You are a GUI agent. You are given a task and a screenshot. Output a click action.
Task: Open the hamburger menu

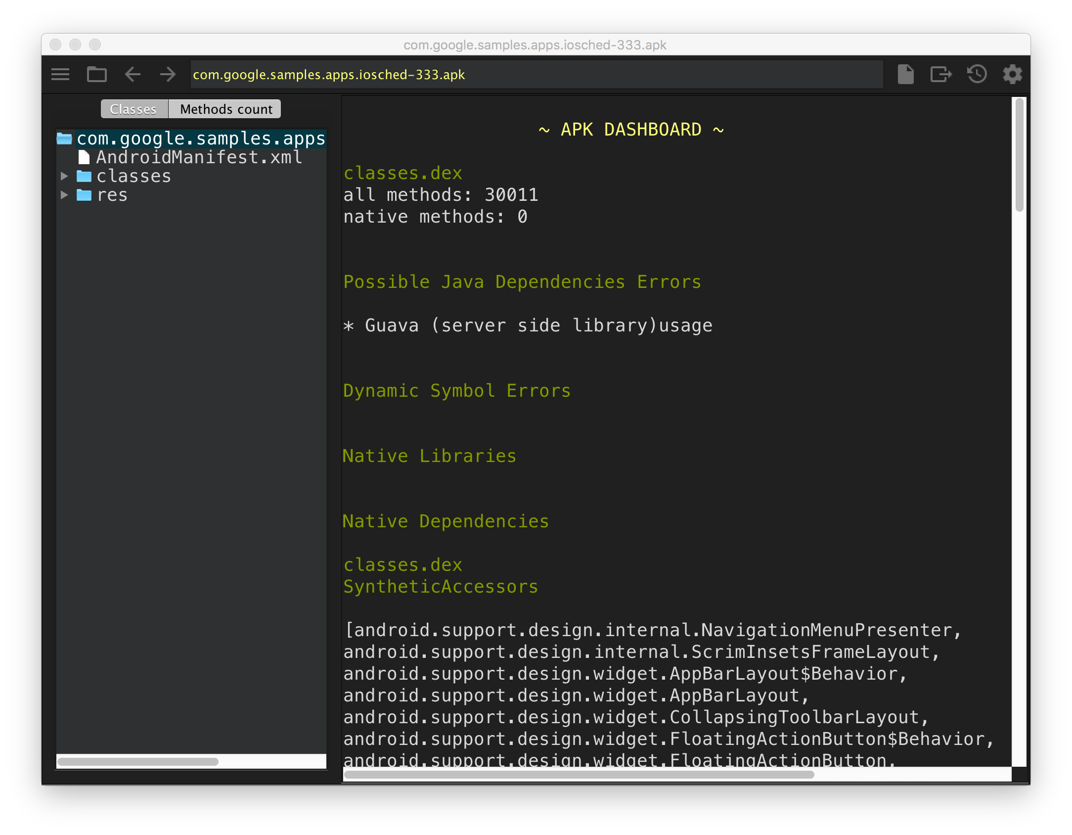coord(60,74)
